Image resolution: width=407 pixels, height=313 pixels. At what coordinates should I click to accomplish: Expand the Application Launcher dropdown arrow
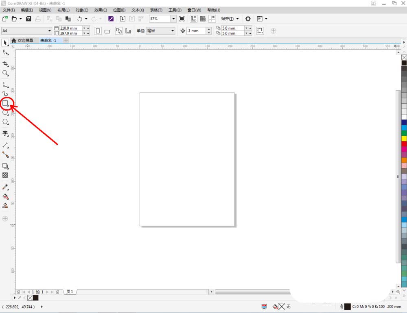[x=266, y=19]
